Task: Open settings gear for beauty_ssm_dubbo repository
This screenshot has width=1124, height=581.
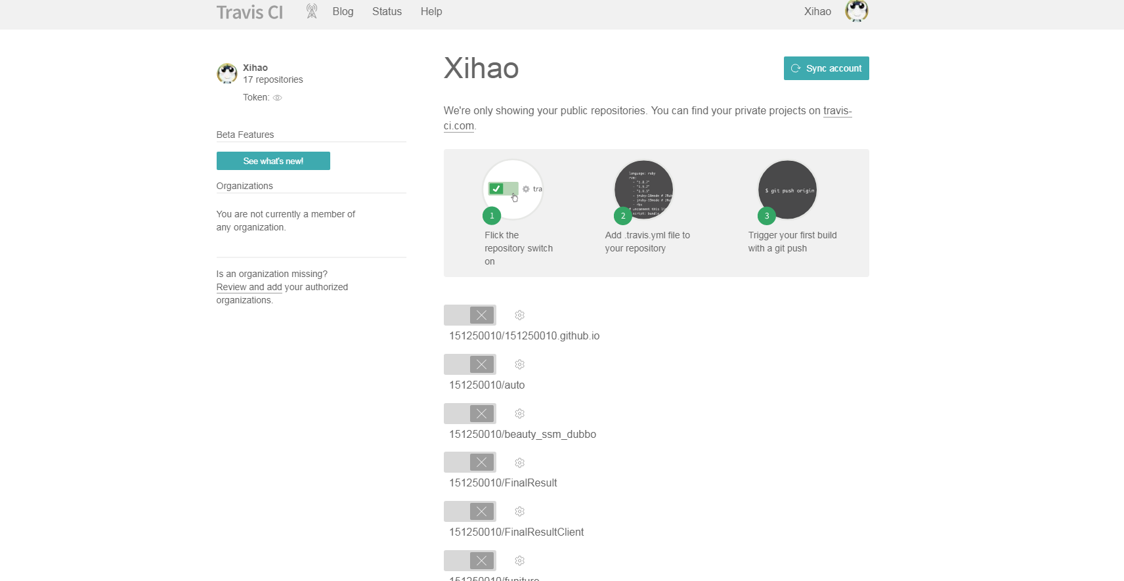Action: (519, 414)
